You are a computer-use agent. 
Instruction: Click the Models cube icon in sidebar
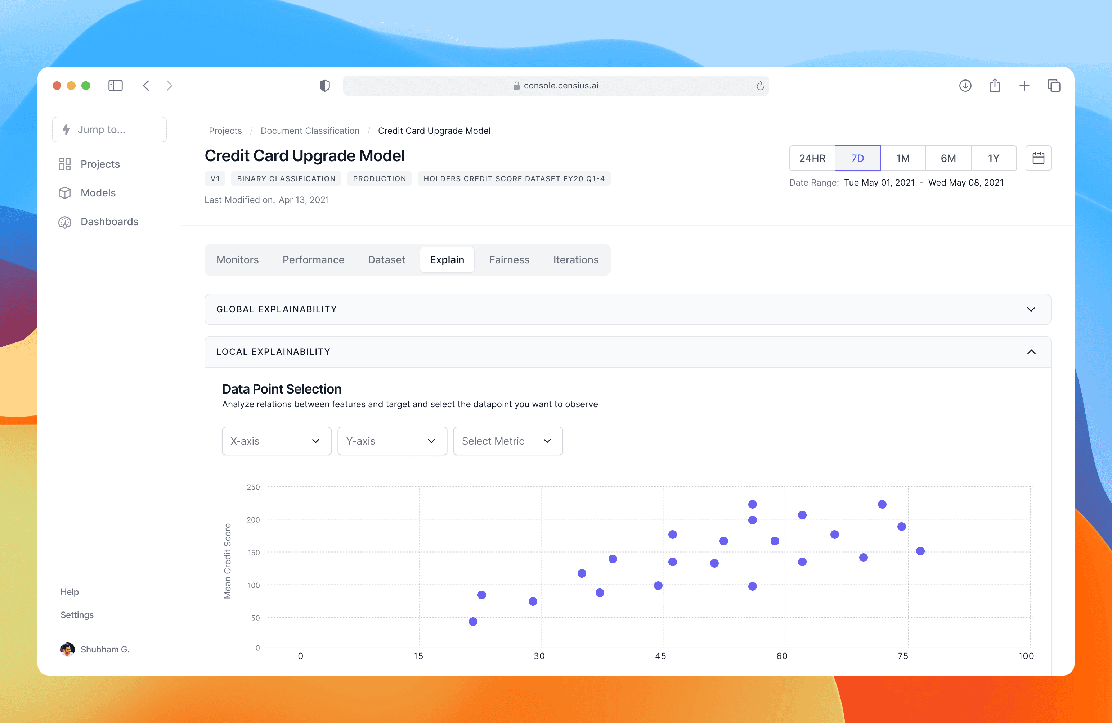(65, 193)
